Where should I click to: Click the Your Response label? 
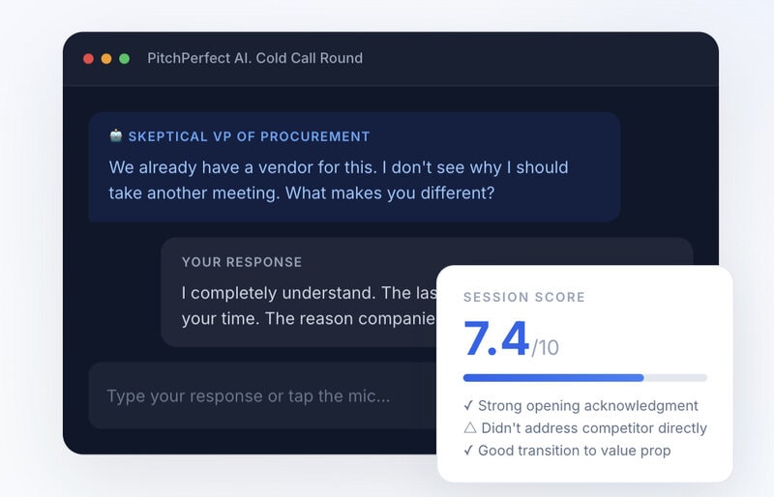[241, 262]
